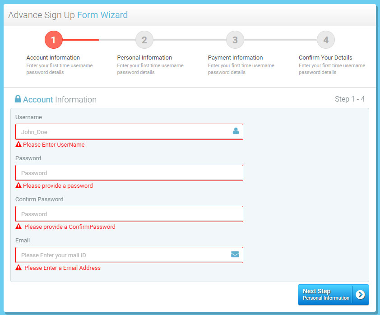
Task: Click the arrow circle icon on Next Step button
Action: point(360,295)
